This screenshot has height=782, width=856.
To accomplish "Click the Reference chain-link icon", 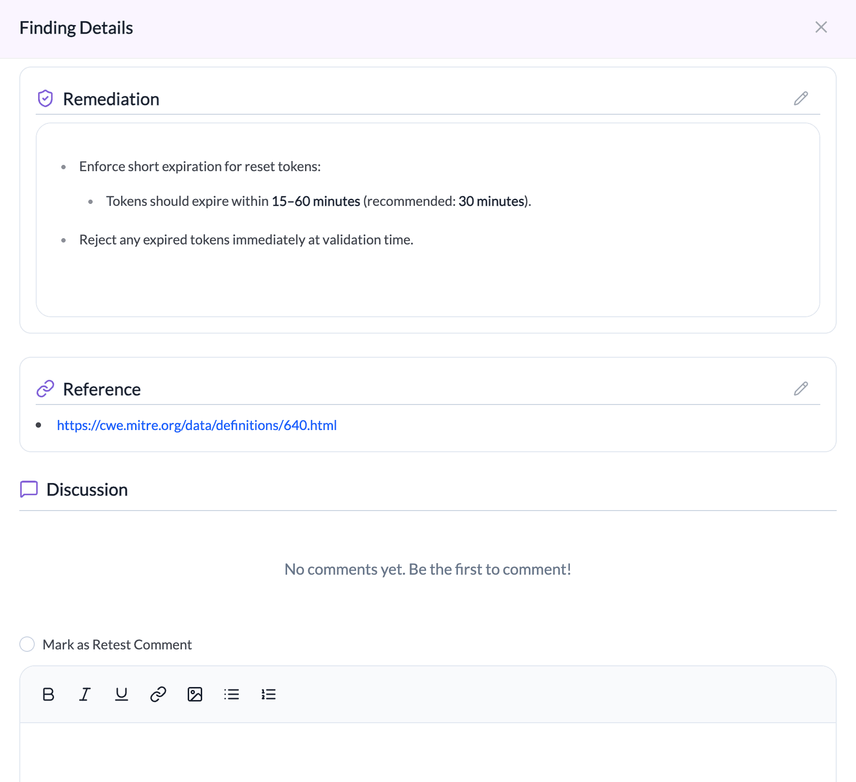I will [x=45, y=389].
